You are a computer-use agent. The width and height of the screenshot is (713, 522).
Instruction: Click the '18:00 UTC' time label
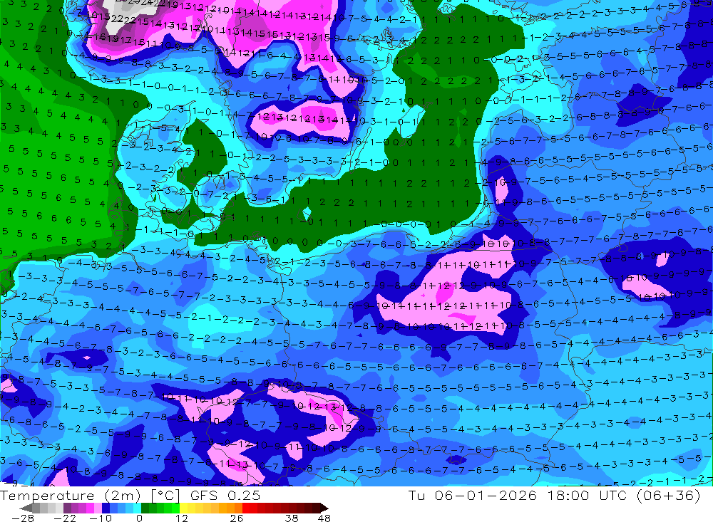(585, 495)
